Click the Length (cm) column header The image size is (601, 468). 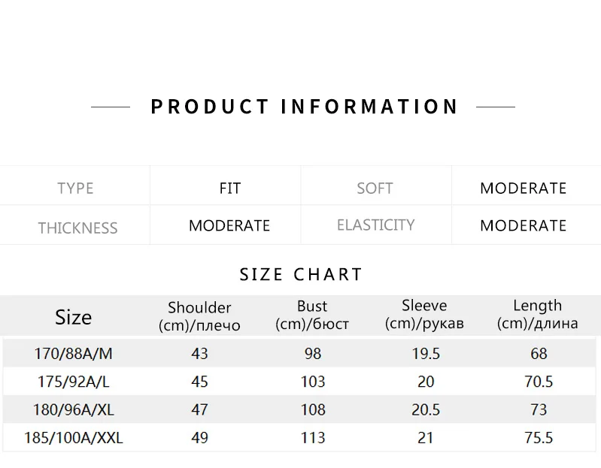(537, 314)
